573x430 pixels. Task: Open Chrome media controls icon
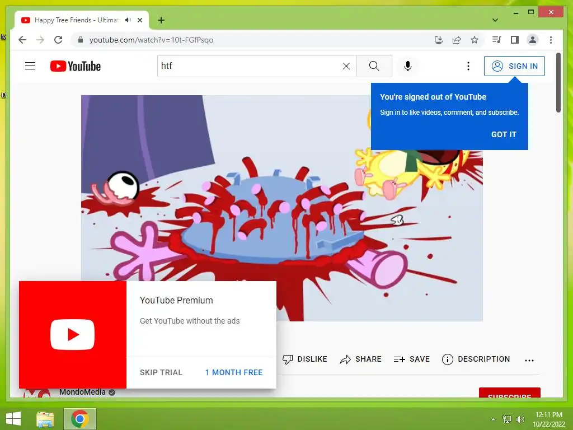(x=497, y=40)
